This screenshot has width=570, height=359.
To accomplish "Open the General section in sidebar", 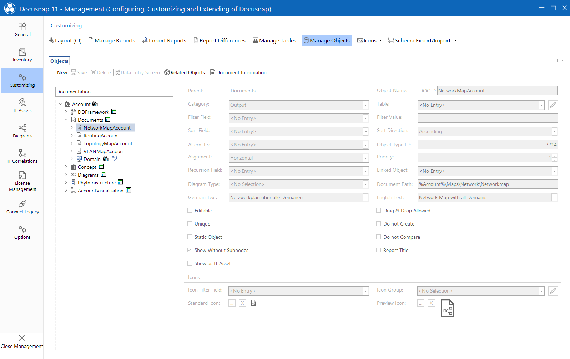I will pos(22,30).
